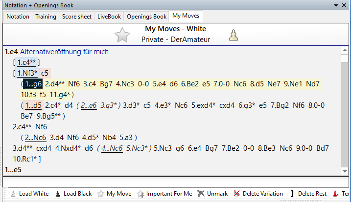
Task: Open the panel dropdown arrow in title bar
Action: point(336,5)
